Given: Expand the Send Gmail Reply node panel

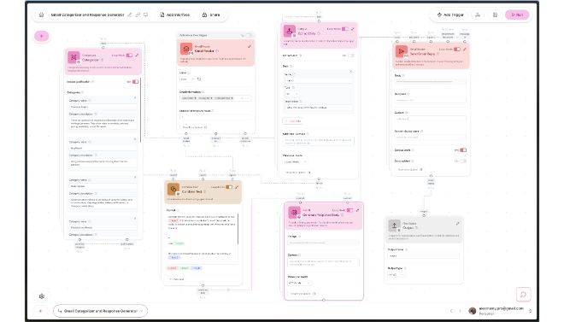Looking at the screenshot, I should 465,50.
